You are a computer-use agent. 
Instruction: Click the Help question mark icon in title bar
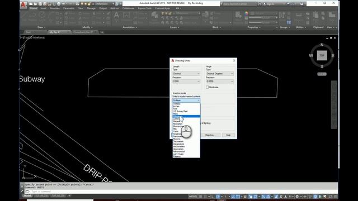tap(302, 4)
